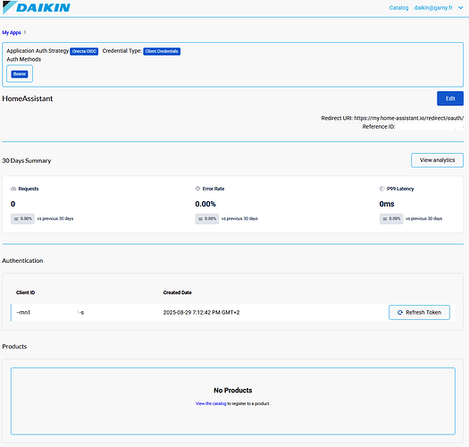The height and width of the screenshot is (447, 469).
Task: Select the client ID value starting with -mn1
Action: click(x=50, y=312)
